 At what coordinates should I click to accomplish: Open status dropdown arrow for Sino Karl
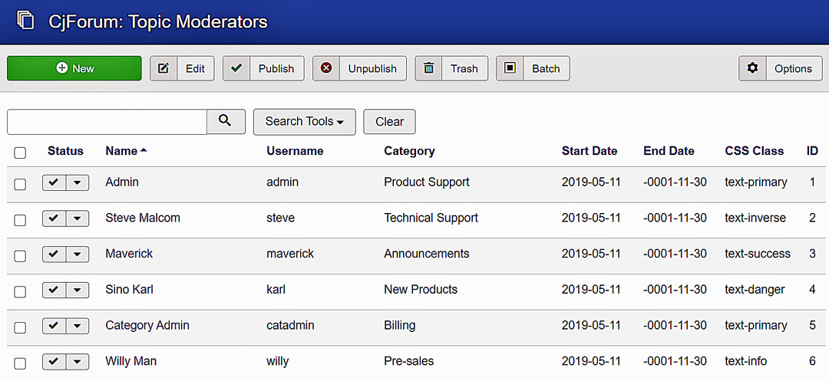coord(78,291)
